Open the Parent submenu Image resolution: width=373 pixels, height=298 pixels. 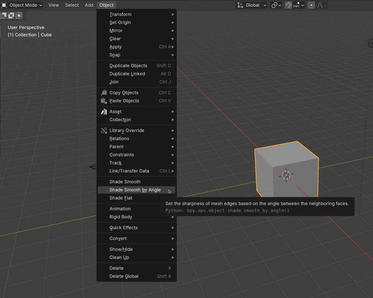pos(136,147)
